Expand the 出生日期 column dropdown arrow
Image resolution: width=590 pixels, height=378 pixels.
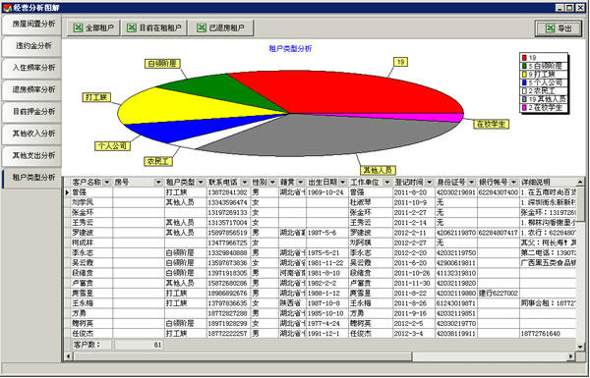coord(342,183)
